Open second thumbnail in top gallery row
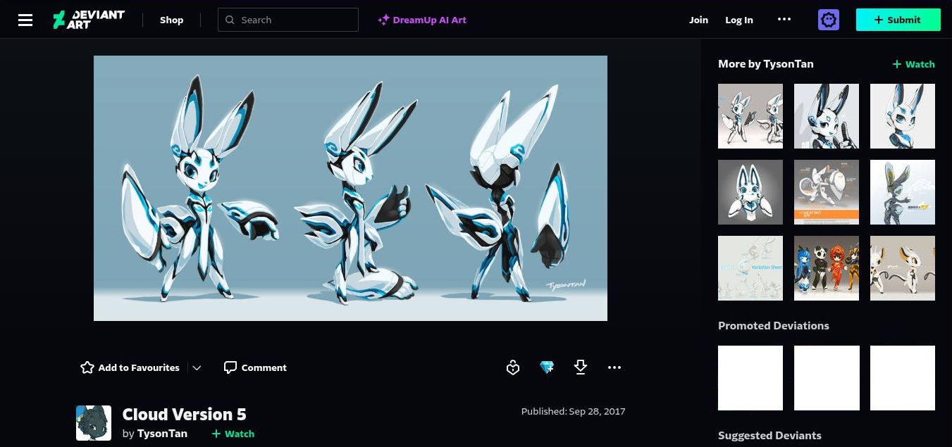952x447 pixels. click(x=827, y=116)
